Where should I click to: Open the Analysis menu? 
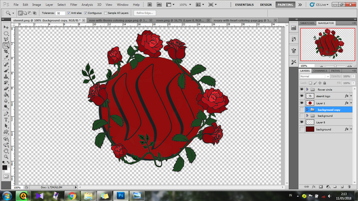pyautogui.click(x=87, y=4)
